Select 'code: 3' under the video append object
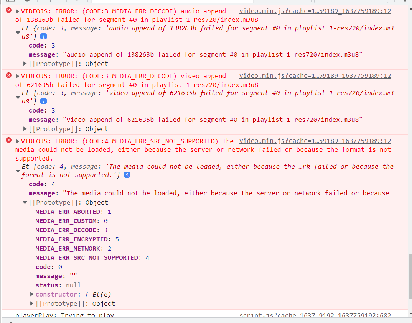The width and height of the screenshot is (412, 323). pos(42,110)
